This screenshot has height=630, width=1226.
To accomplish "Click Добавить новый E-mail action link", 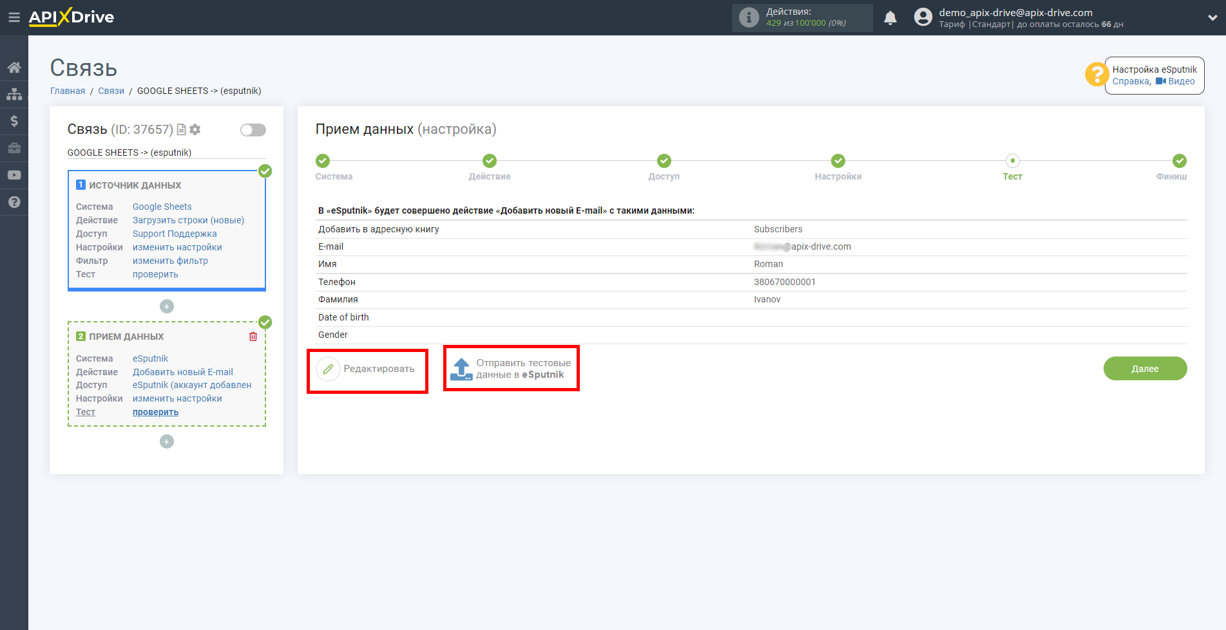I will click(x=183, y=372).
